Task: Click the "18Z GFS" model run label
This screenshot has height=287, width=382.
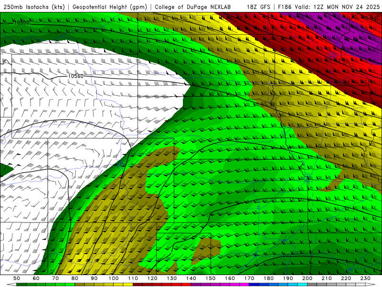Action: pos(258,7)
